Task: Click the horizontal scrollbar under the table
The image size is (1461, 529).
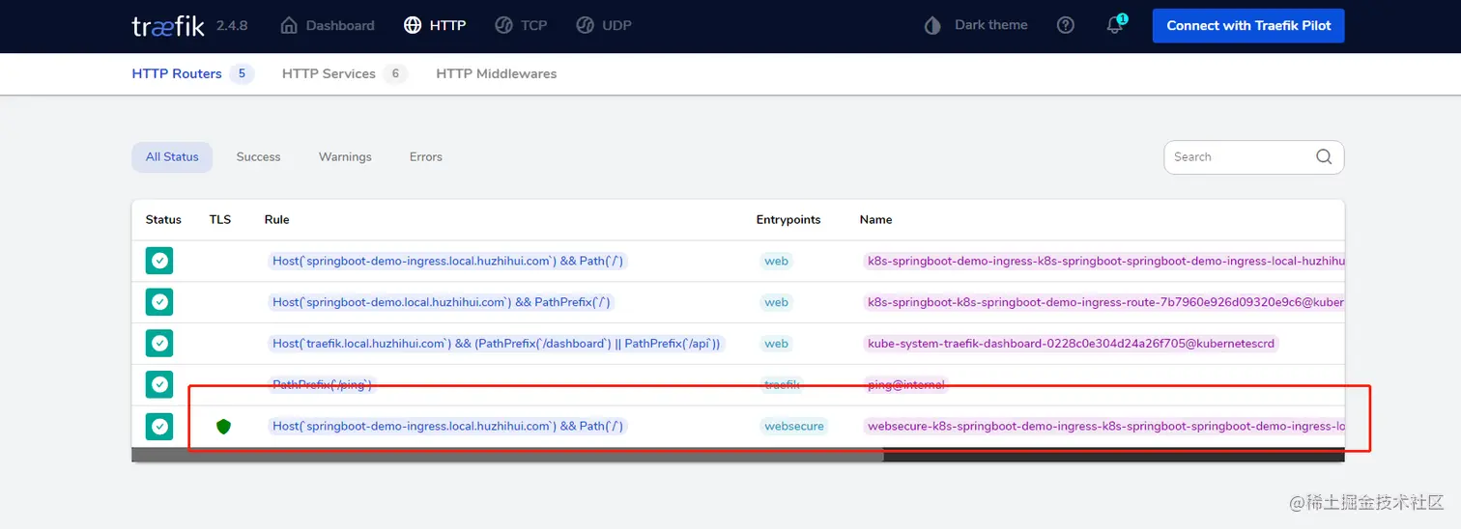Action: tap(508, 455)
